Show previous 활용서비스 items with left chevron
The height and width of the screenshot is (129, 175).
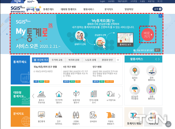[156, 59]
